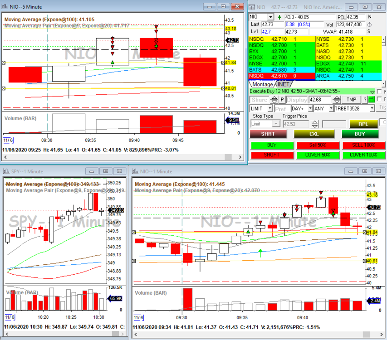This screenshot has height=340, width=387.
Task: Expand the LIMIT order type dropdown
Action: (269, 108)
